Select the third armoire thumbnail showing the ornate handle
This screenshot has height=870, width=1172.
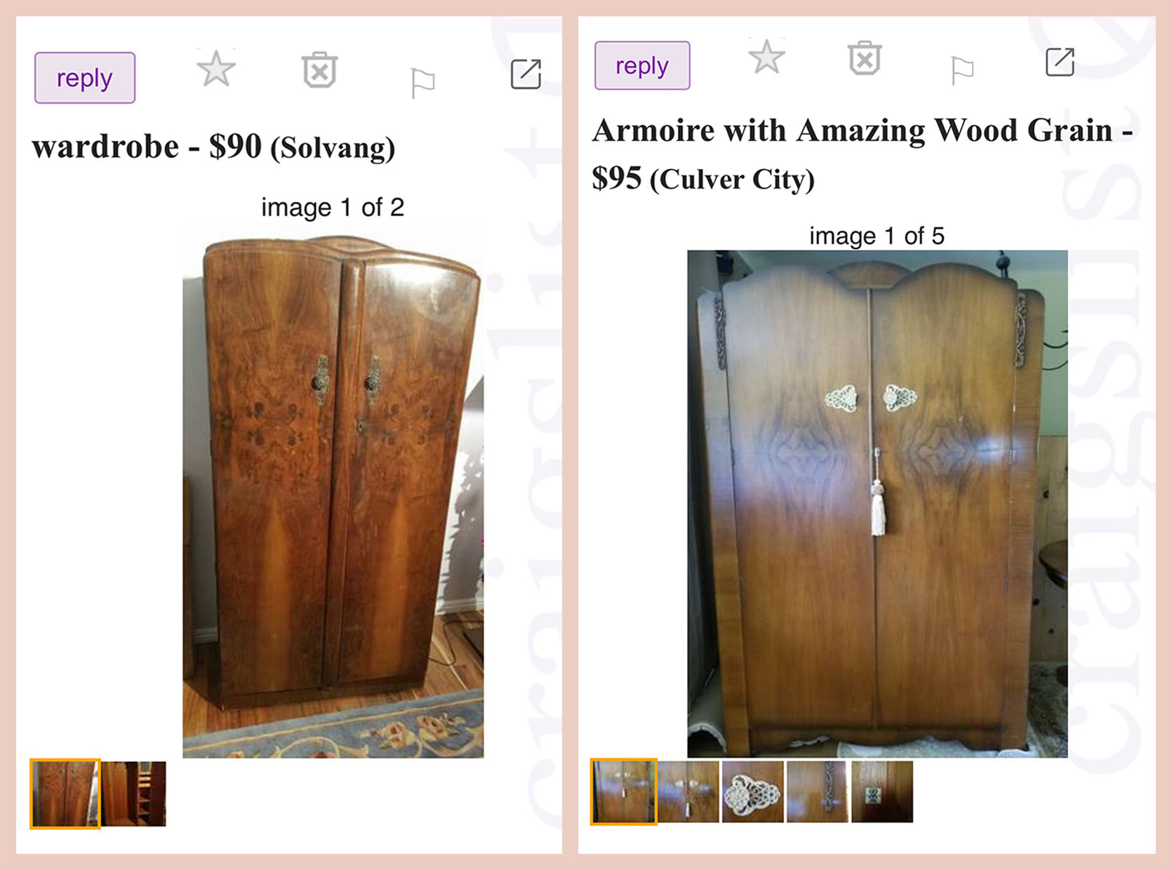(x=753, y=791)
